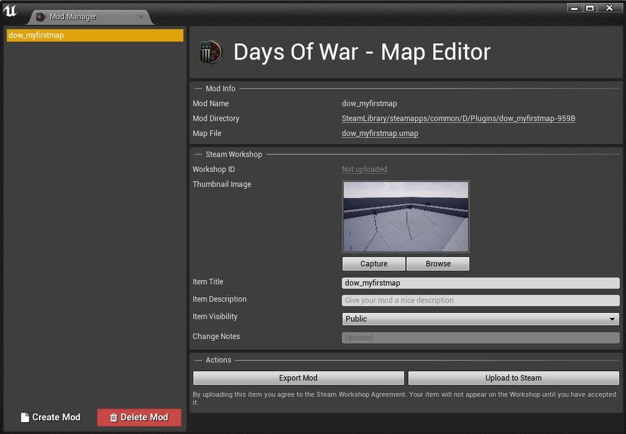Viewport: 626px width, 434px height.
Task: Click the map thumbnail image preview
Action: pyautogui.click(x=406, y=216)
